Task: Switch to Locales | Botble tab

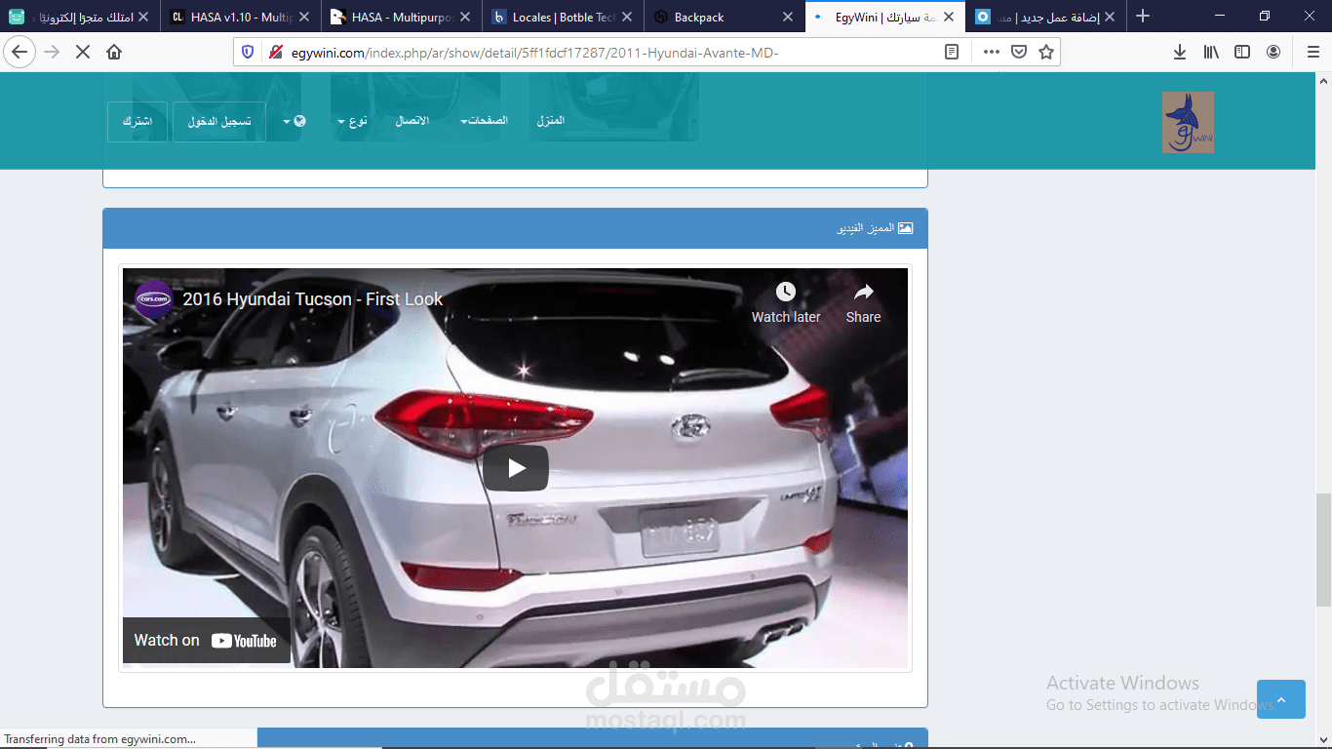Action: pyautogui.click(x=563, y=17)
